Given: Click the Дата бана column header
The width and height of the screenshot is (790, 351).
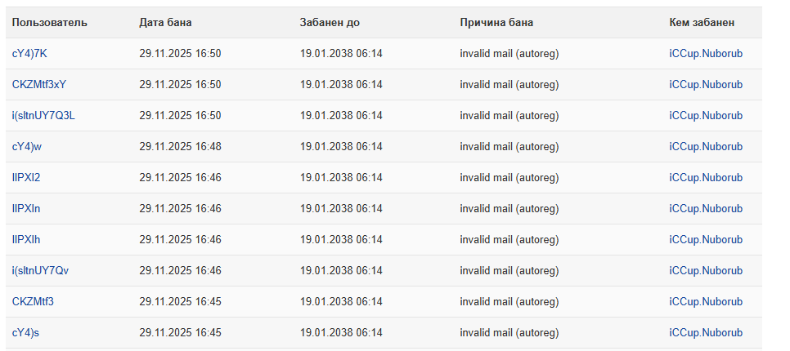Looking at the screenshot, I should coord(165,23).
